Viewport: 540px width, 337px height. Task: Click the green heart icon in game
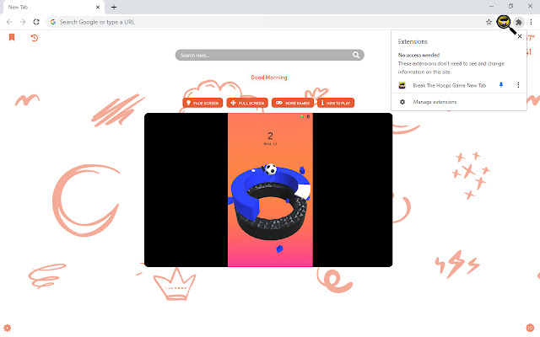302,116
